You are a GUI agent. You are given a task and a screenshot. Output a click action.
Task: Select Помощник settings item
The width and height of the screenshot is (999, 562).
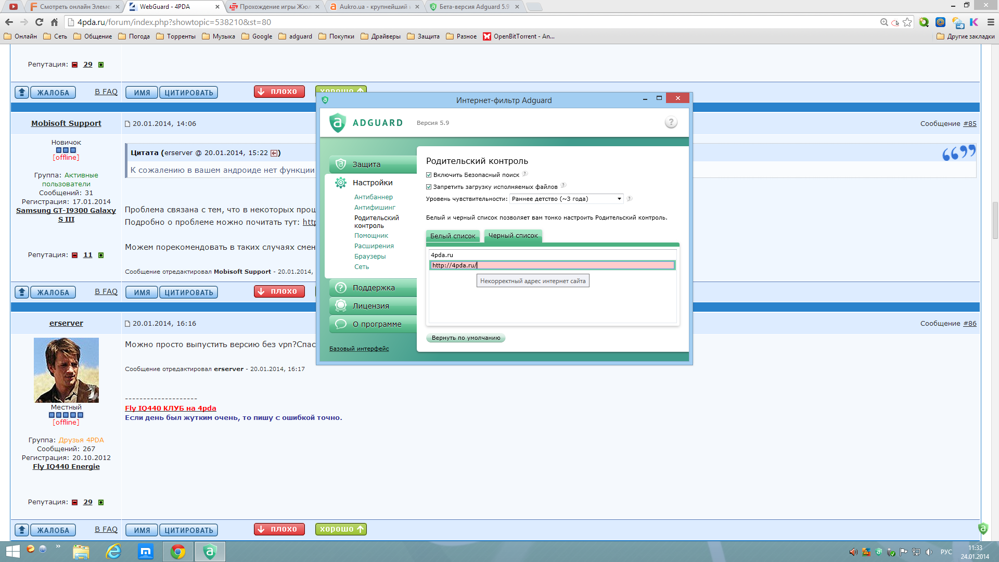[x=371, y=236]
